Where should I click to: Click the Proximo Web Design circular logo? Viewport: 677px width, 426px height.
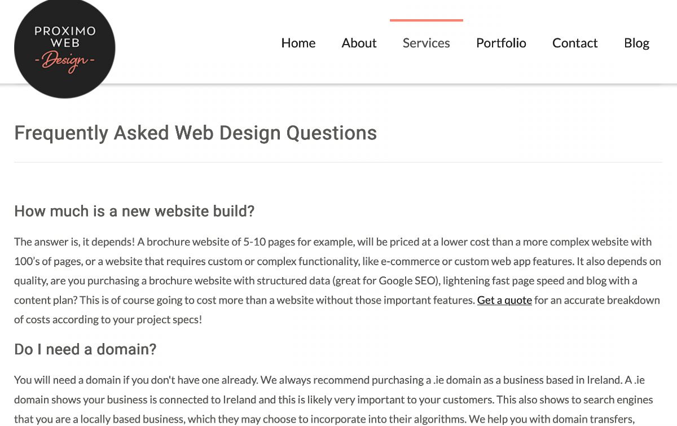pos(65,47)
